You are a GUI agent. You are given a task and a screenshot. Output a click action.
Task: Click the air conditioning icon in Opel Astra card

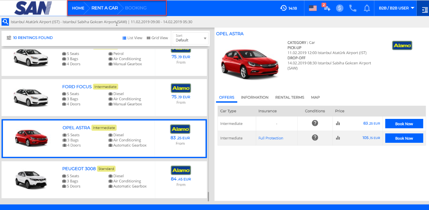[x=111, y=140]
